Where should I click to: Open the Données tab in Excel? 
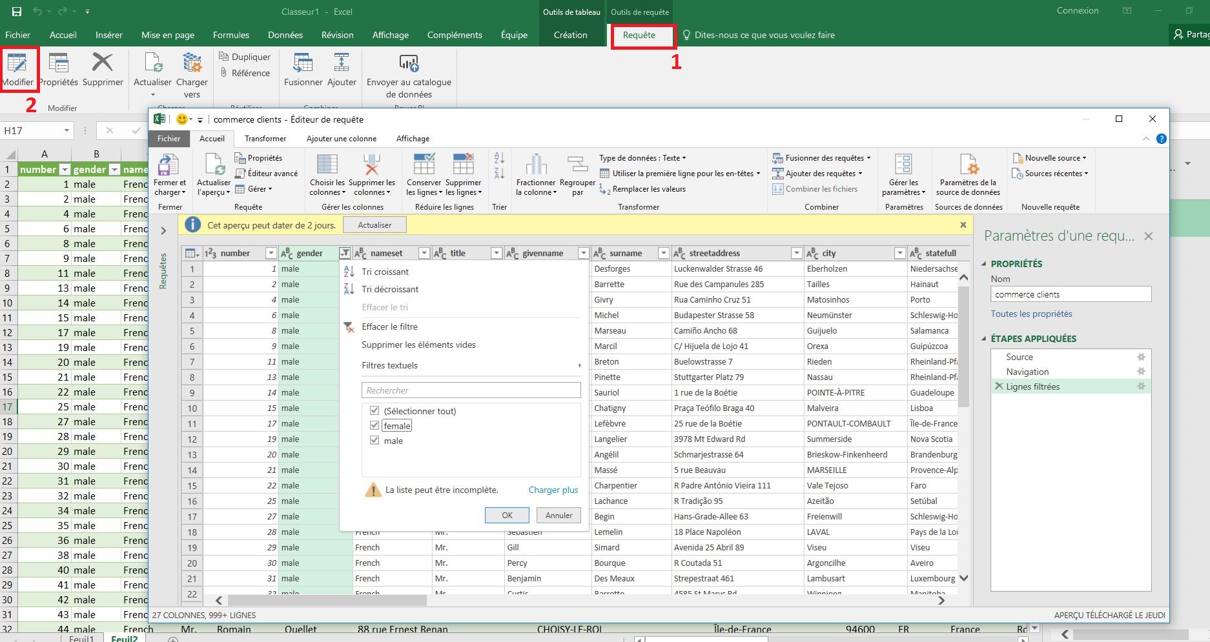285,35
